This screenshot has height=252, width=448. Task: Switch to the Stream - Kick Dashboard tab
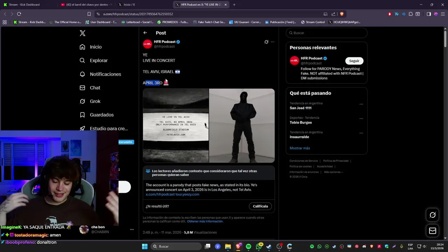click(29, 5)
